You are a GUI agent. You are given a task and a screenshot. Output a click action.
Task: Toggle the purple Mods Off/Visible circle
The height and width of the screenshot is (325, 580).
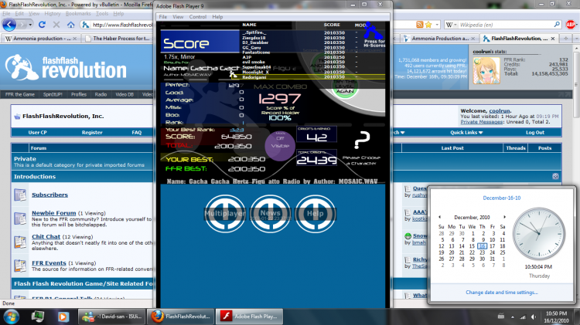(280, 145)
